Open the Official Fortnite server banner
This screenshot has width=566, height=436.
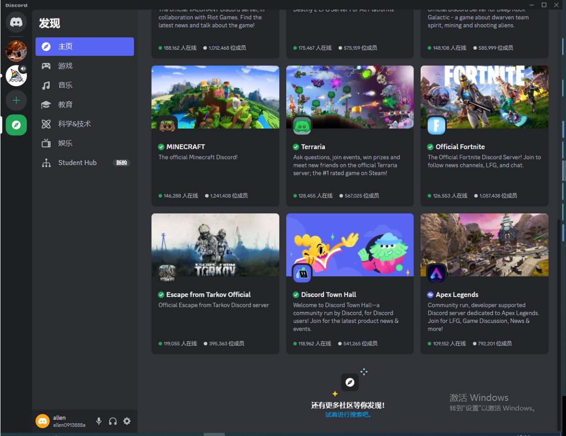(x=484, y=97)
